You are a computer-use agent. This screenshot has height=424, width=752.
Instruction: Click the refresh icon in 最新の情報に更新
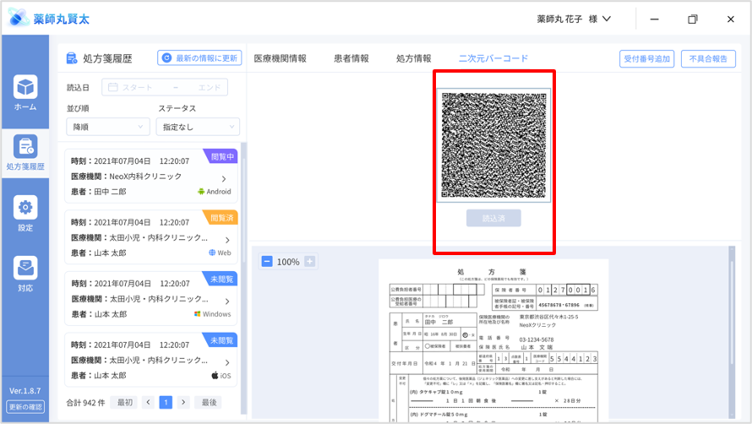pos(166,58)
